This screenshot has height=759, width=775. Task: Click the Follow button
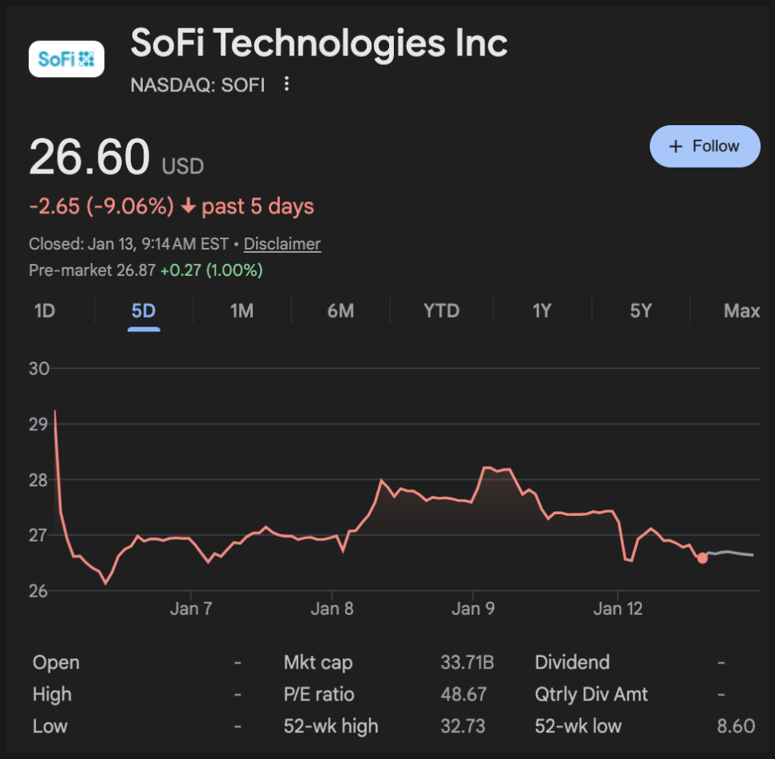[704, 146]
